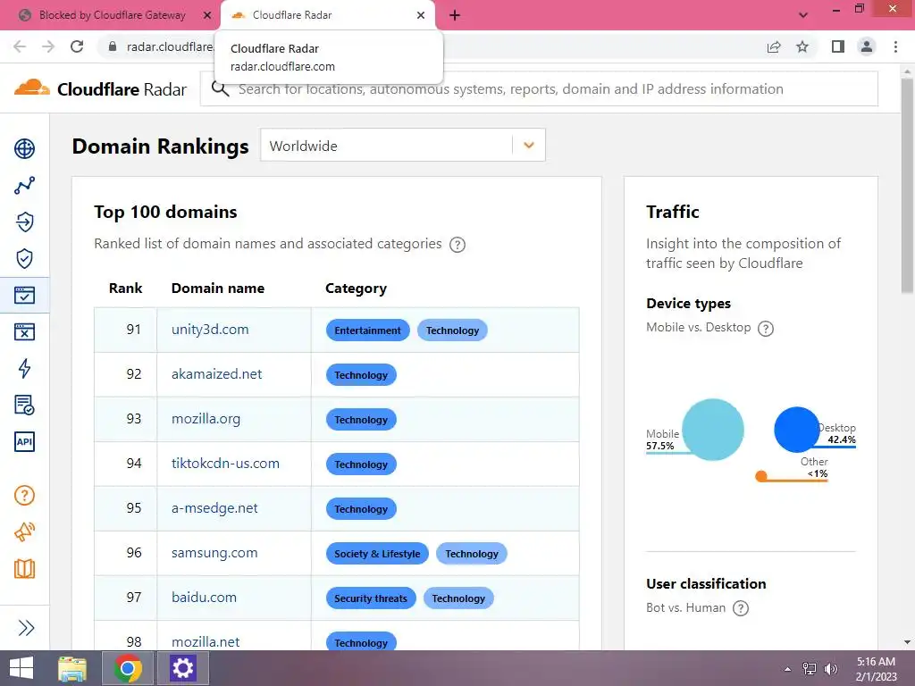The height and width of the screenshot is (686, 915).
Task: Open the shield checkmark security sidebar icon
Action: pyautogui.click(x=24, y=258)
